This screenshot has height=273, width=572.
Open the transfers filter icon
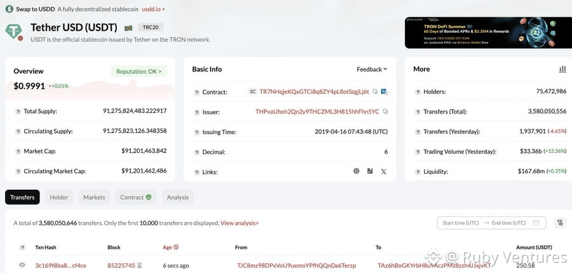click(559, 223)
